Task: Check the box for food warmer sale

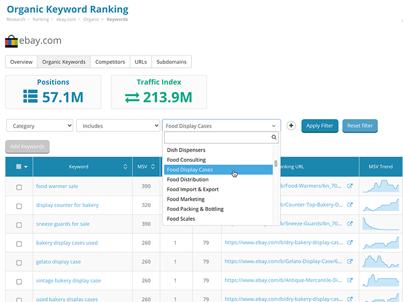Action: pyautogui.click(x=19, y=187)
